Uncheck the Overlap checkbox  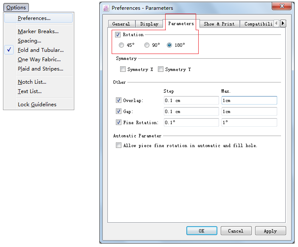click(118, 100)
